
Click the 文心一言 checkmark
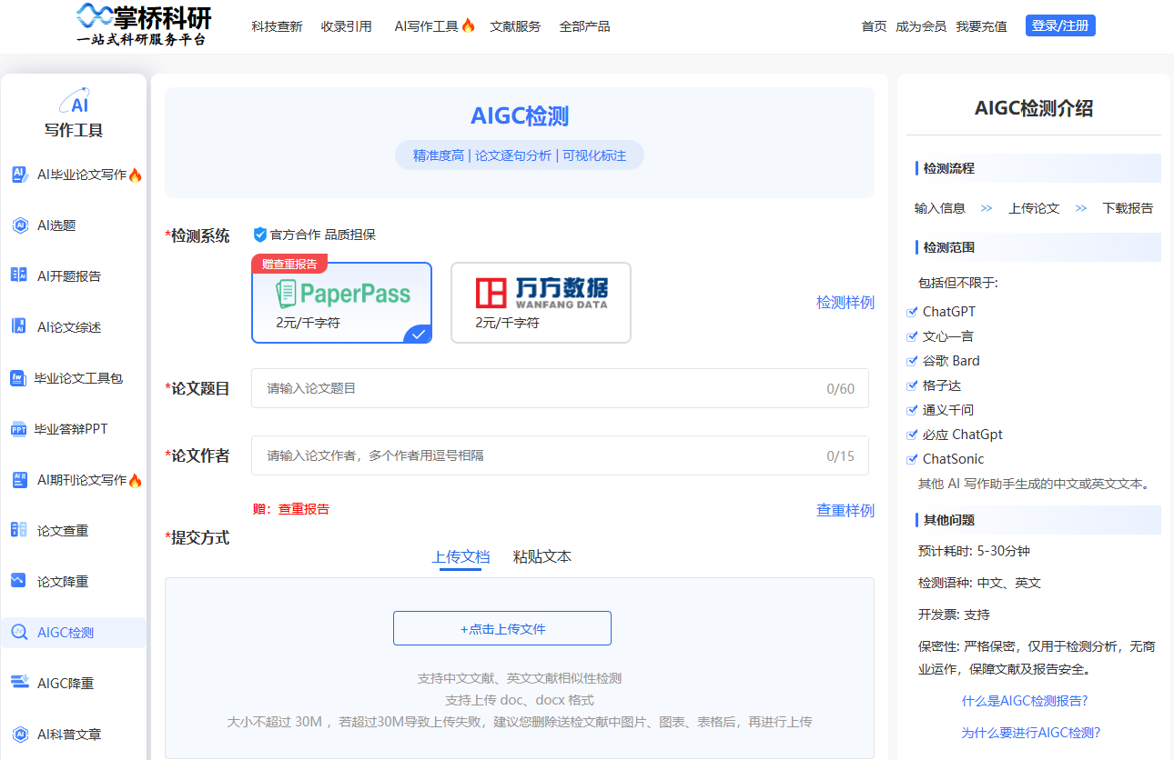pyautogui.click(x=912, y=336)
